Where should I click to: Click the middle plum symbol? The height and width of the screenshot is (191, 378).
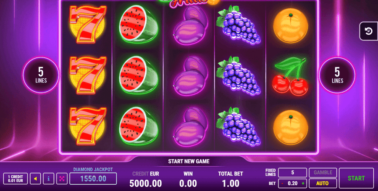(190, 76)
